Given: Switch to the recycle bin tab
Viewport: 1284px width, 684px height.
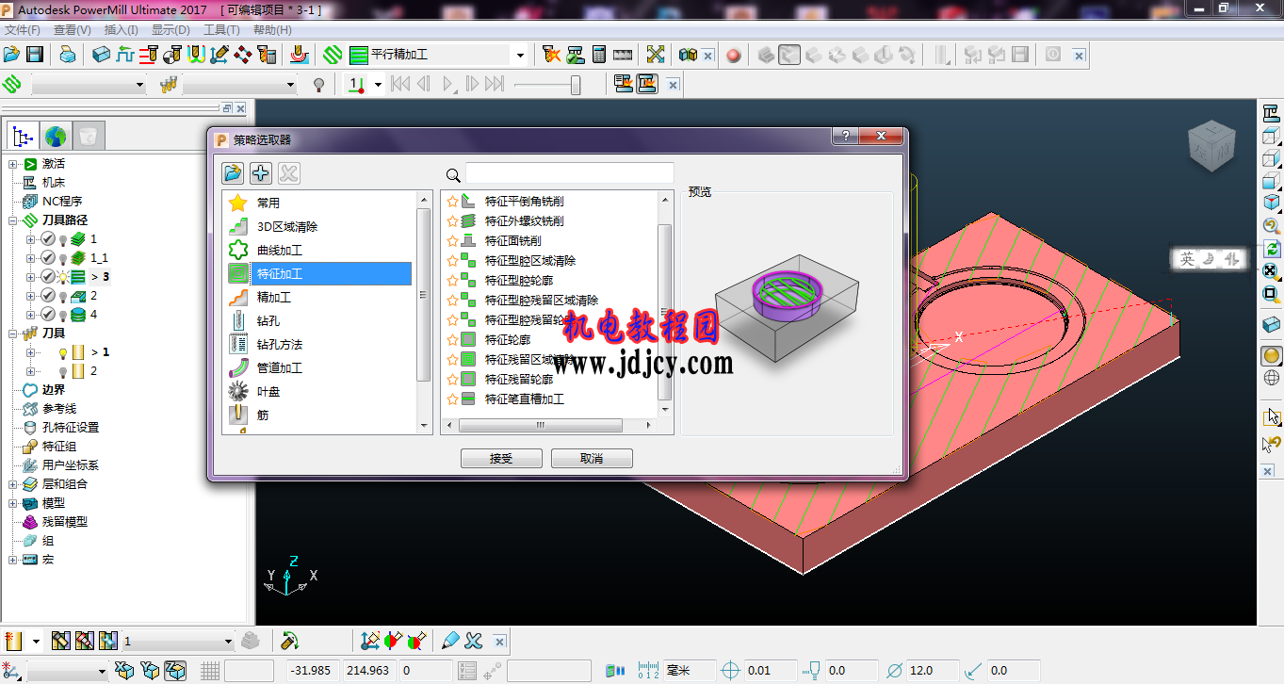Looking at the screenshot, I should pos(88,137).
